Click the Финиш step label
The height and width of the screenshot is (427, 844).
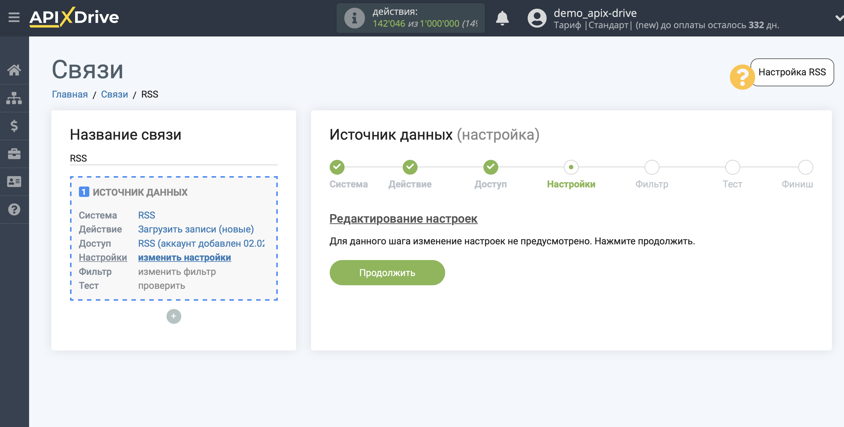tap(797, 184)
